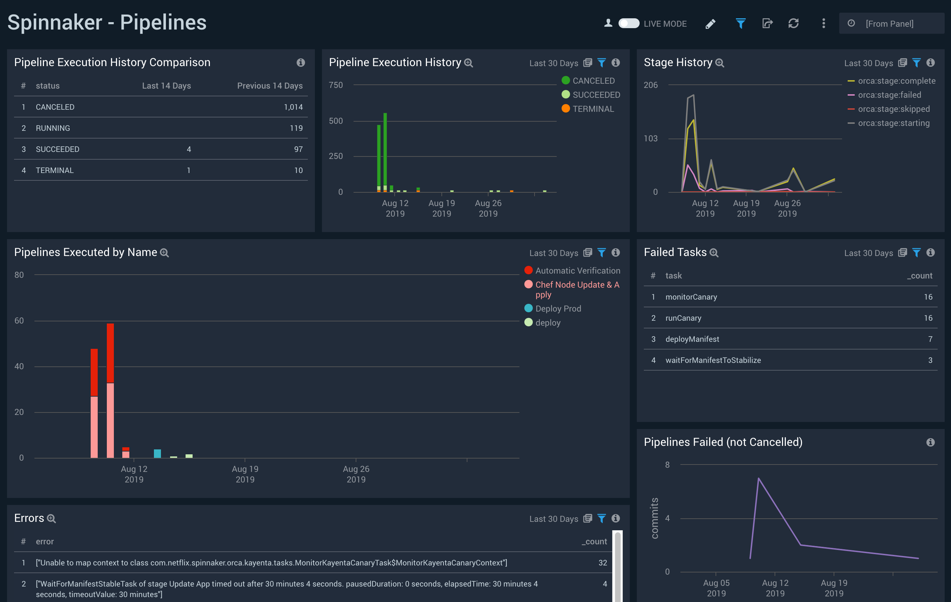The height and width of the screenshot is (602, 951).
Task: Open the user account menu
Action: coord(608,24)
